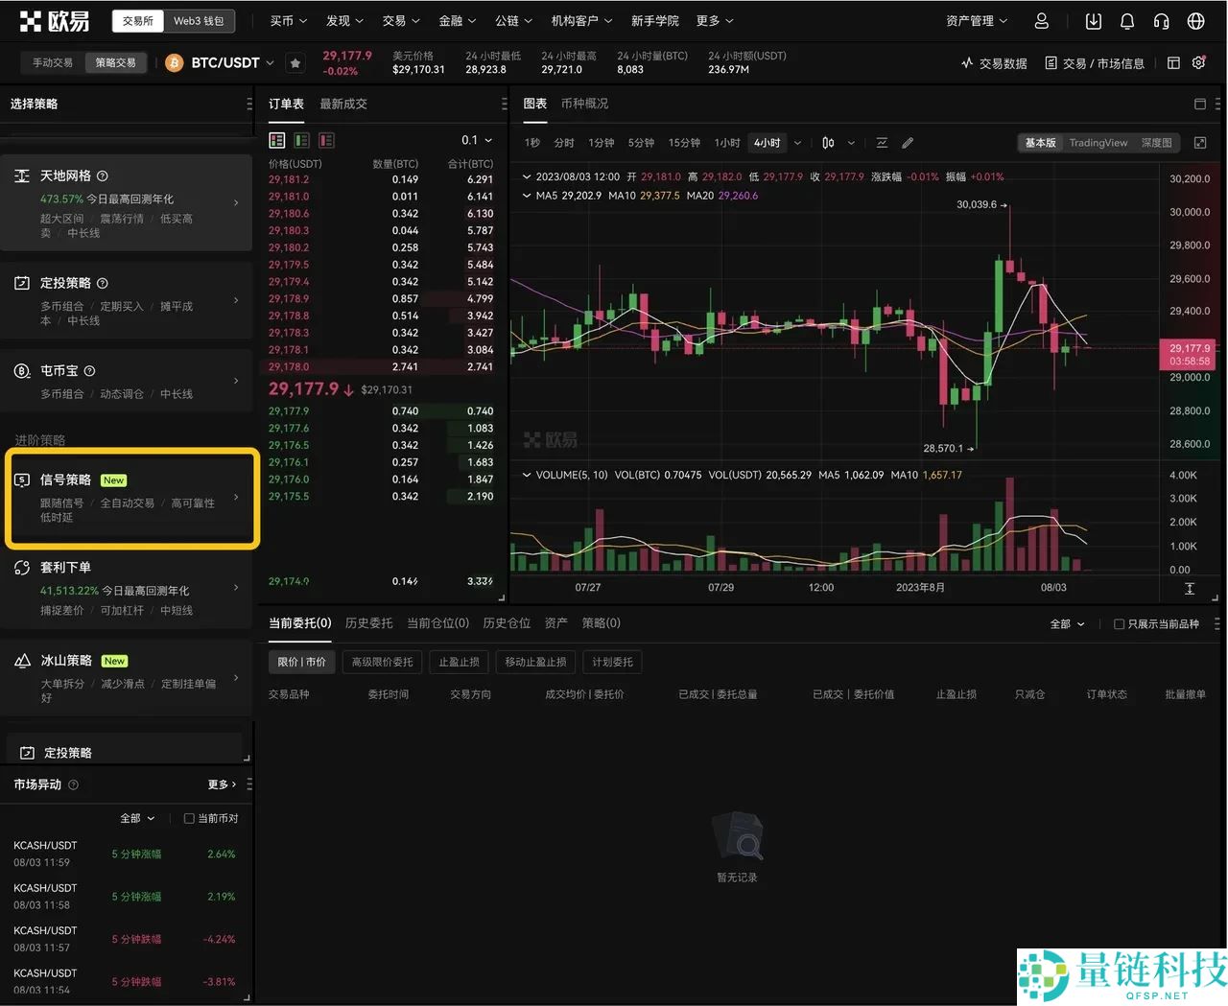This screenshot has height=1006, width=1228.
Task: Switch order book to sell-only view
Action: click(326, 140)
